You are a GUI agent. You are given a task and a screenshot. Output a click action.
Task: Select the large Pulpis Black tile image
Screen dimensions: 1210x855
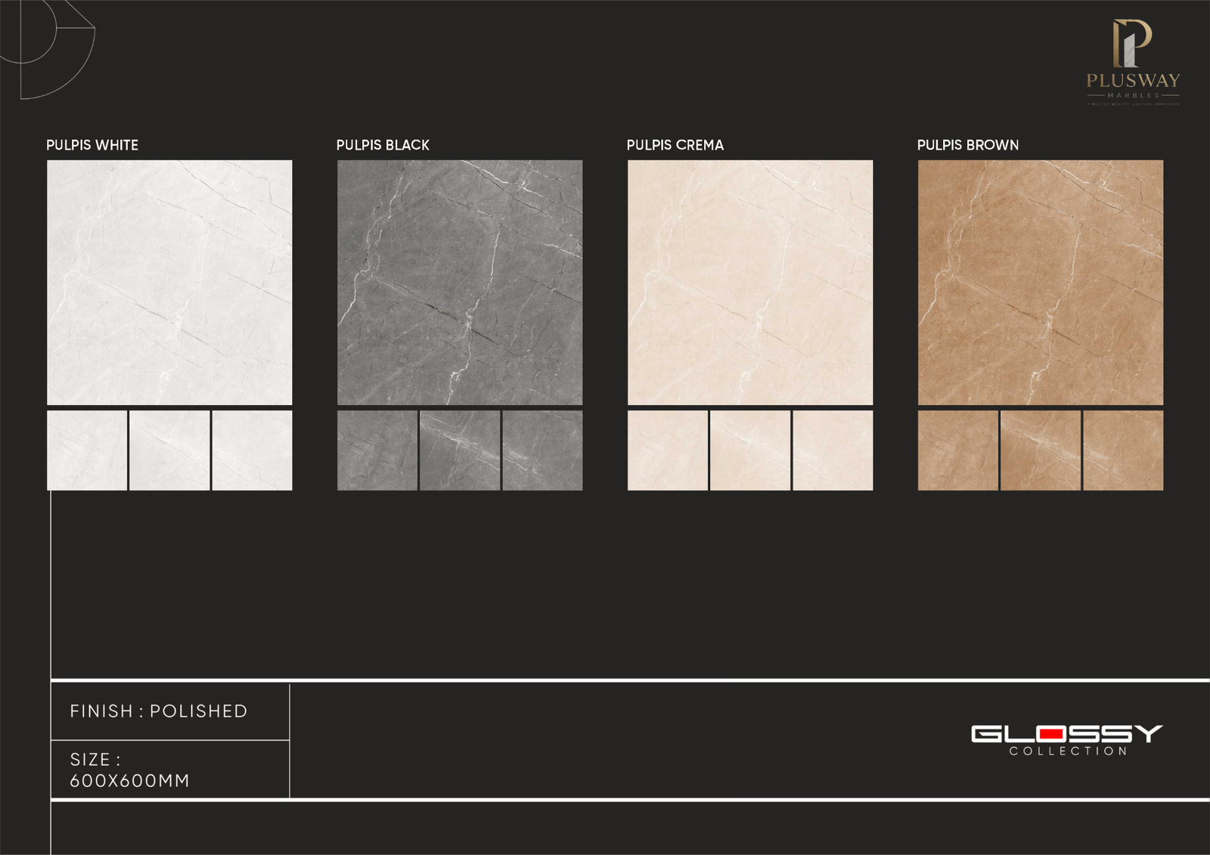click(460, 283)
